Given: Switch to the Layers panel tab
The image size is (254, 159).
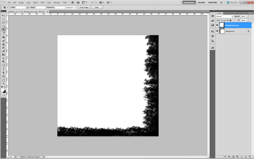Looking at the screenshot, I should pos(219,13).
